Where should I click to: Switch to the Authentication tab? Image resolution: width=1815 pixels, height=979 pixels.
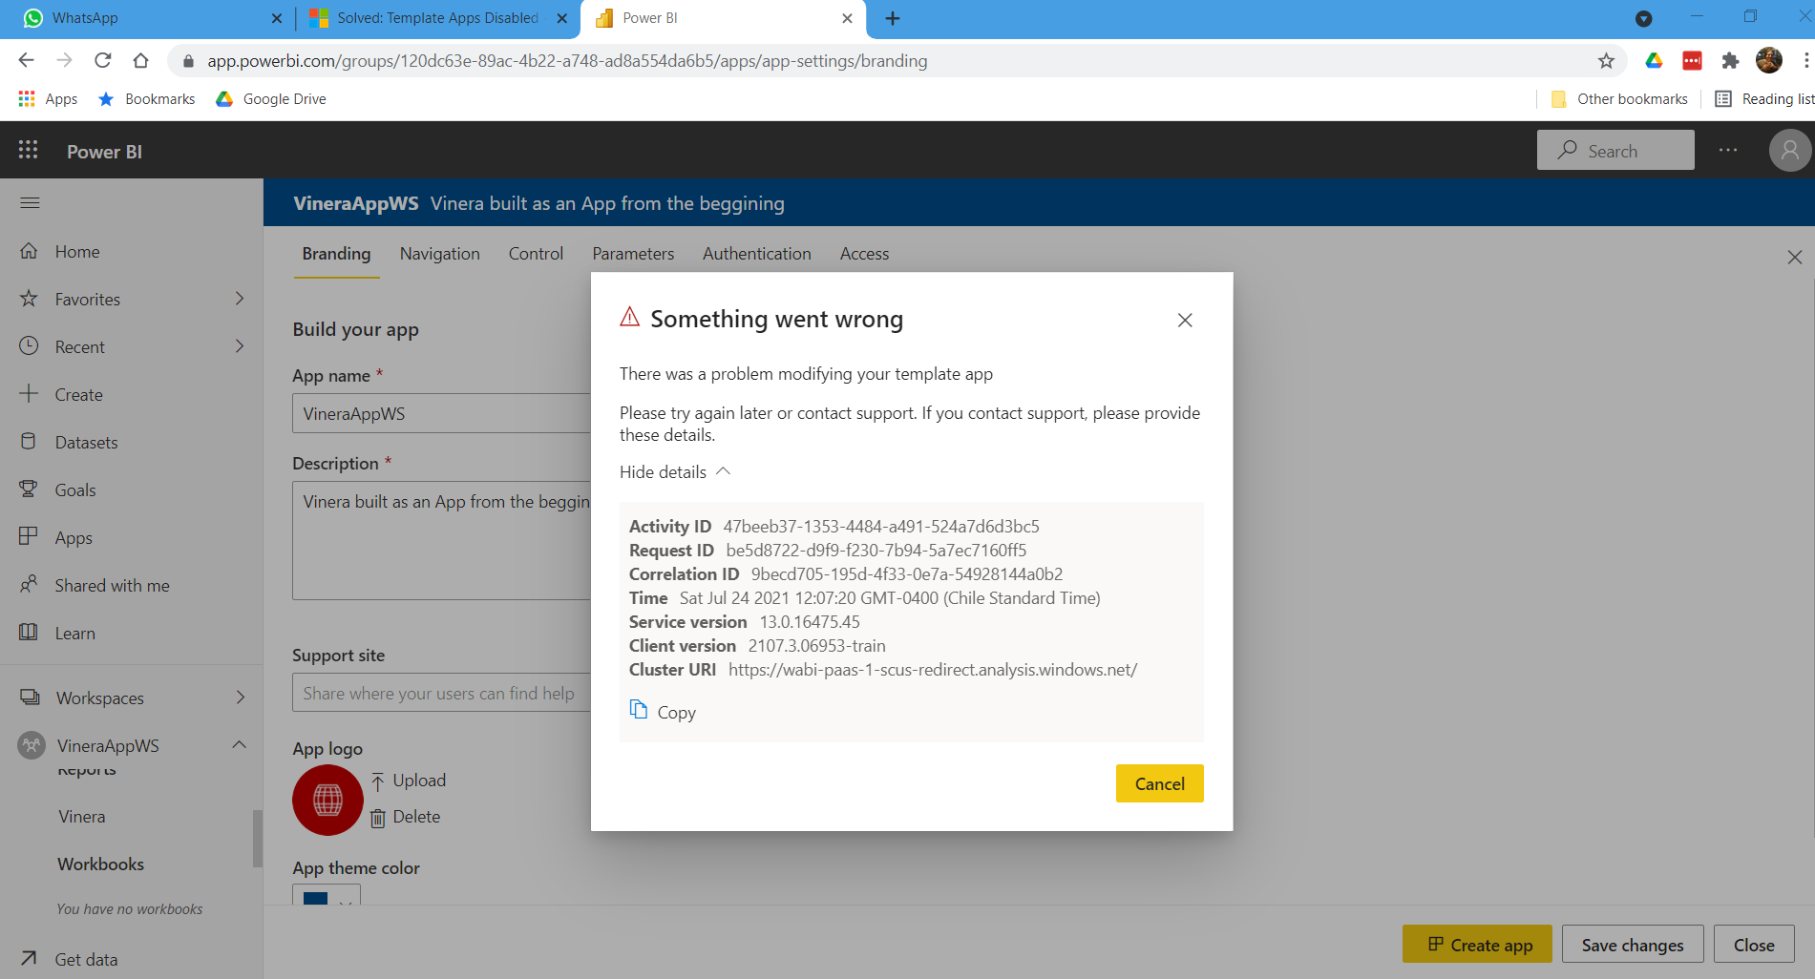pyautogui.click(x=757, y=253)
